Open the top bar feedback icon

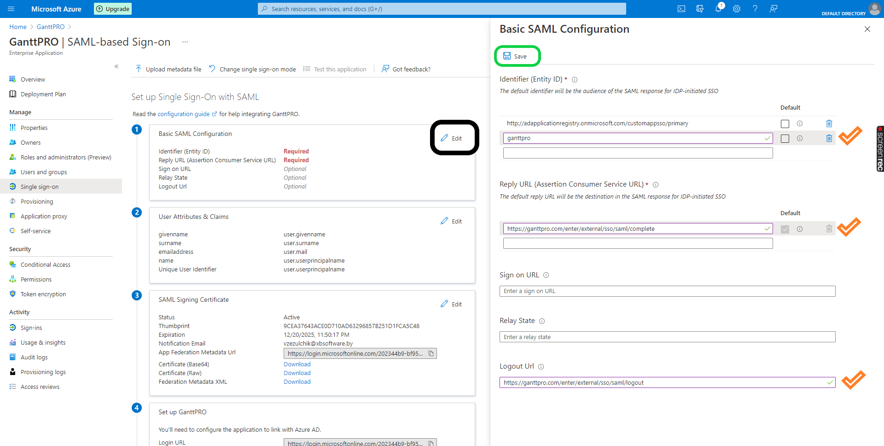point(773,9)
